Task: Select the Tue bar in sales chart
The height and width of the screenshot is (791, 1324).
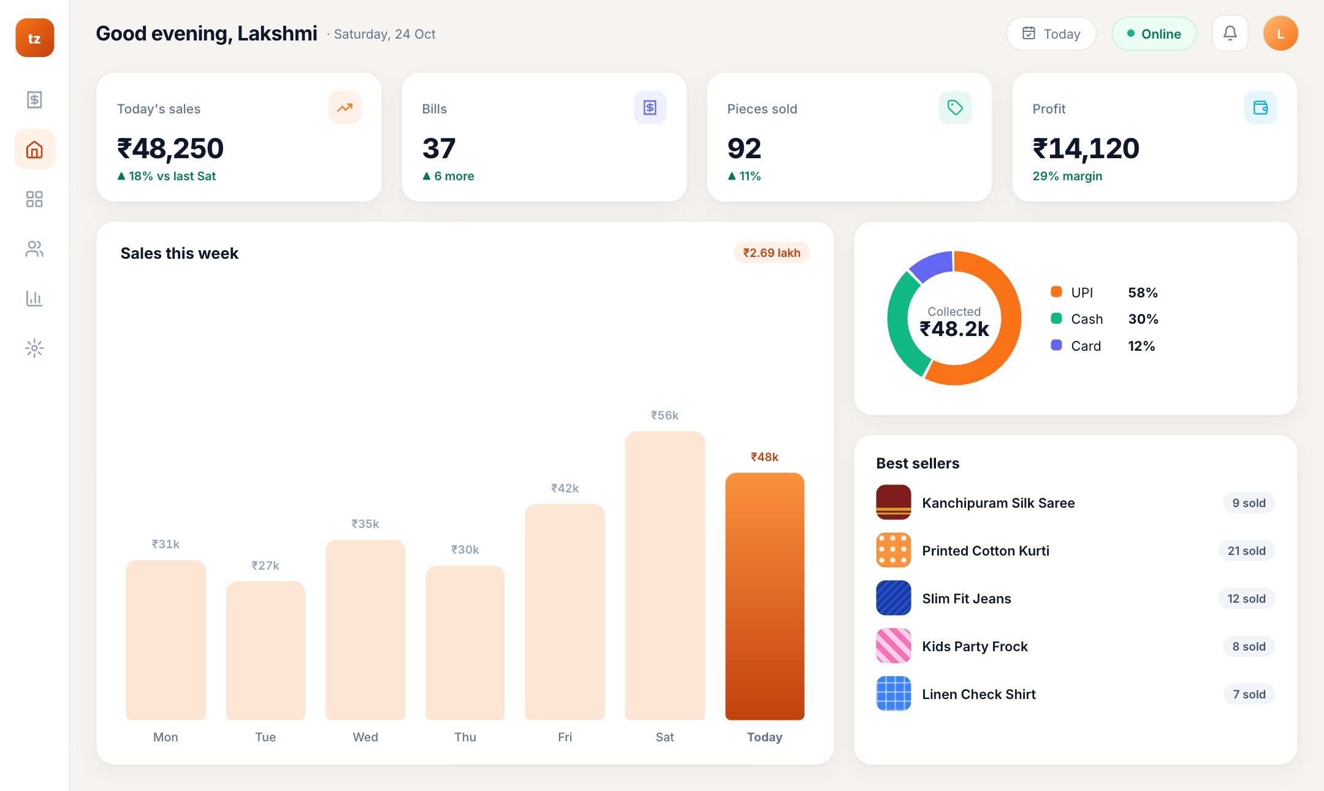Action: tap(265, 651)
